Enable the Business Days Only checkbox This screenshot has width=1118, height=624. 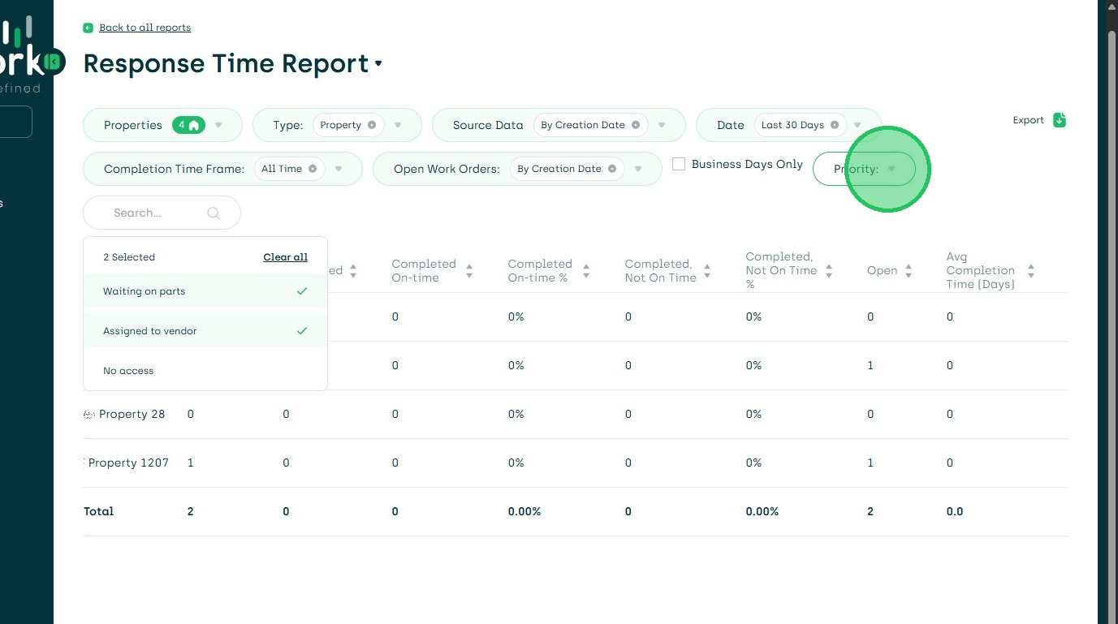click(679, 164)
